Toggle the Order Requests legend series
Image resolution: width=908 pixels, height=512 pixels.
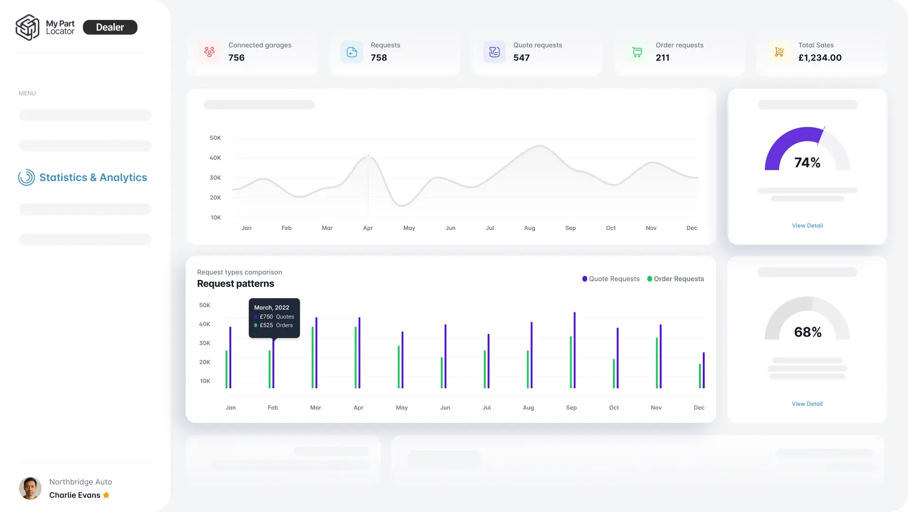tap(676, 279)
